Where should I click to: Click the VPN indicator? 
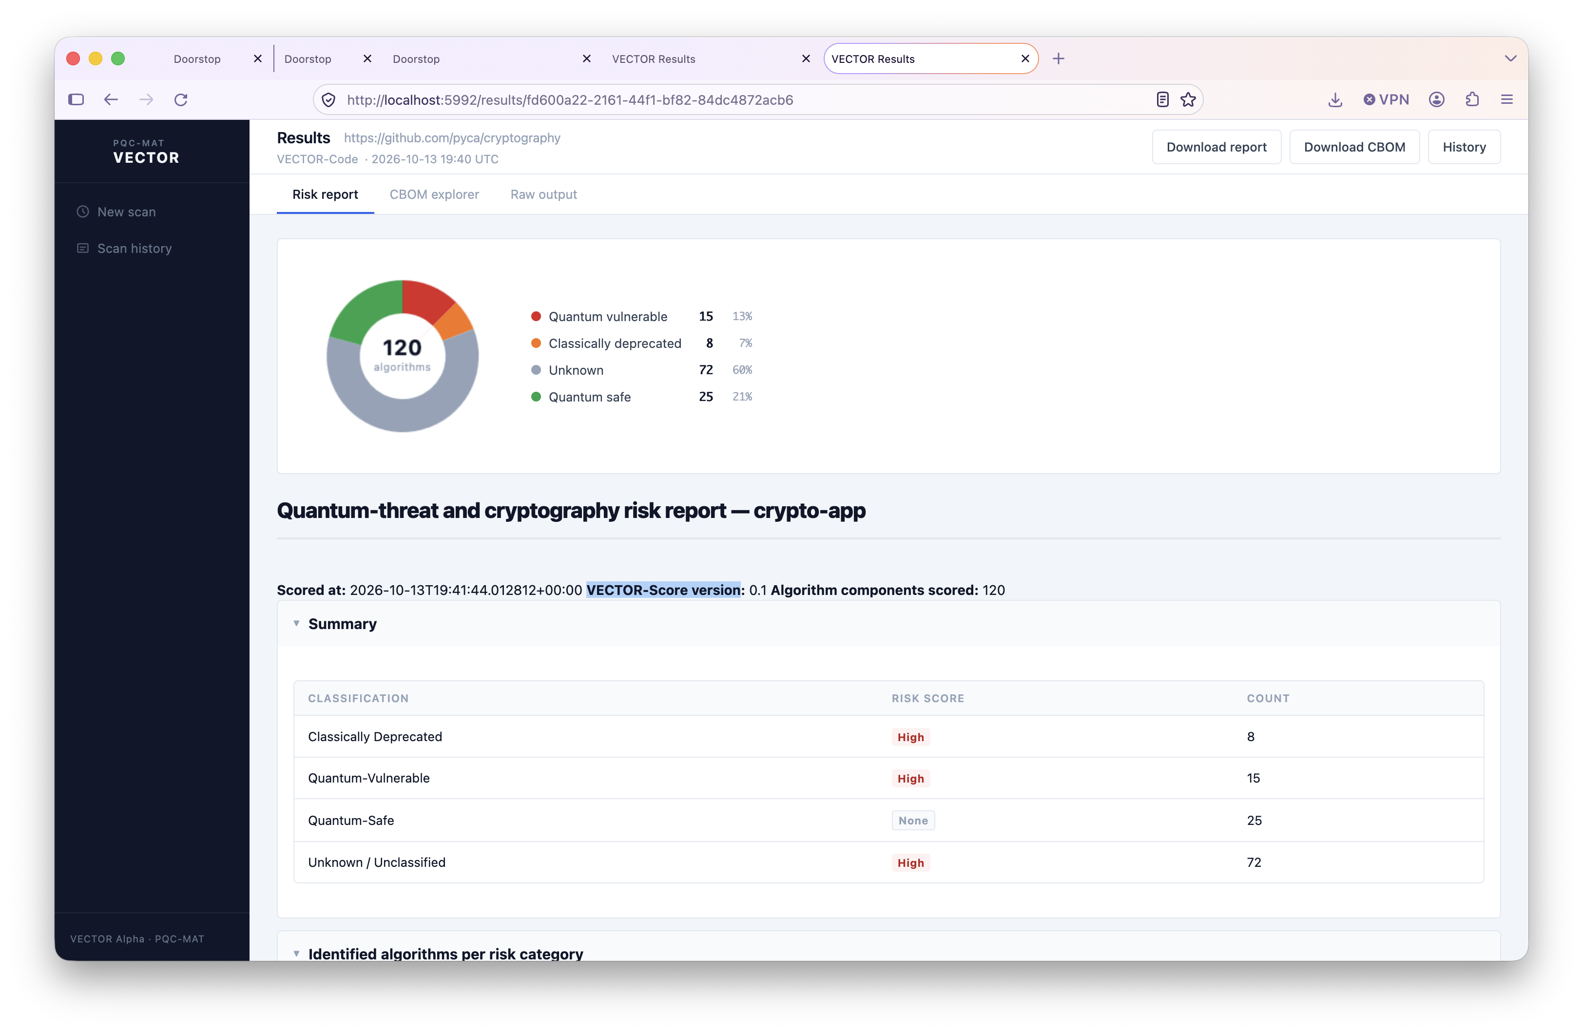tap(1386, 100)
